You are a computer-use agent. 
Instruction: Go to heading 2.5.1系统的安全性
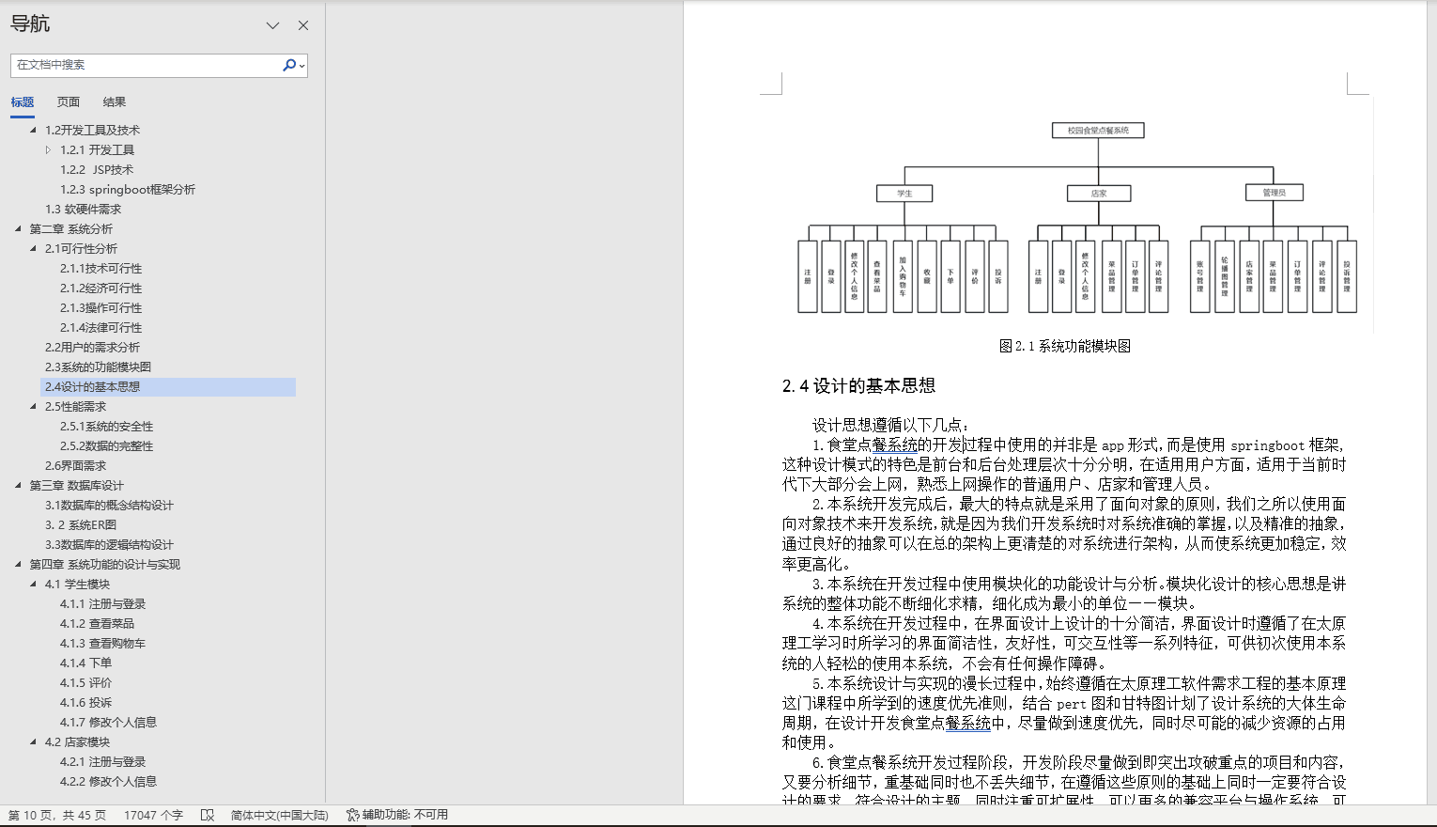tap(106, 426)
